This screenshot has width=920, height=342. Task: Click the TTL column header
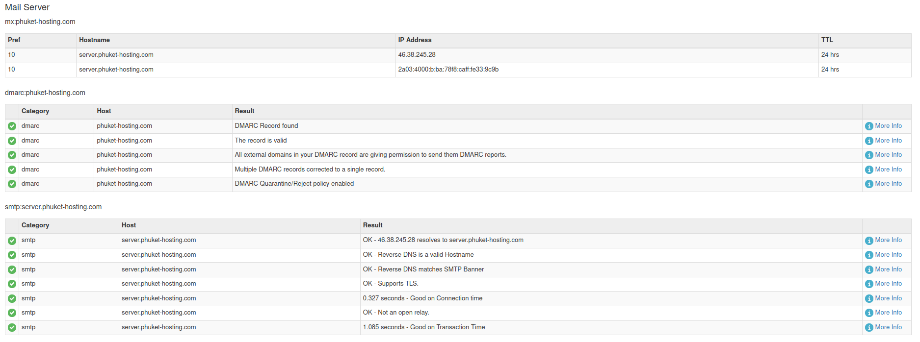[x=827, y=40]
